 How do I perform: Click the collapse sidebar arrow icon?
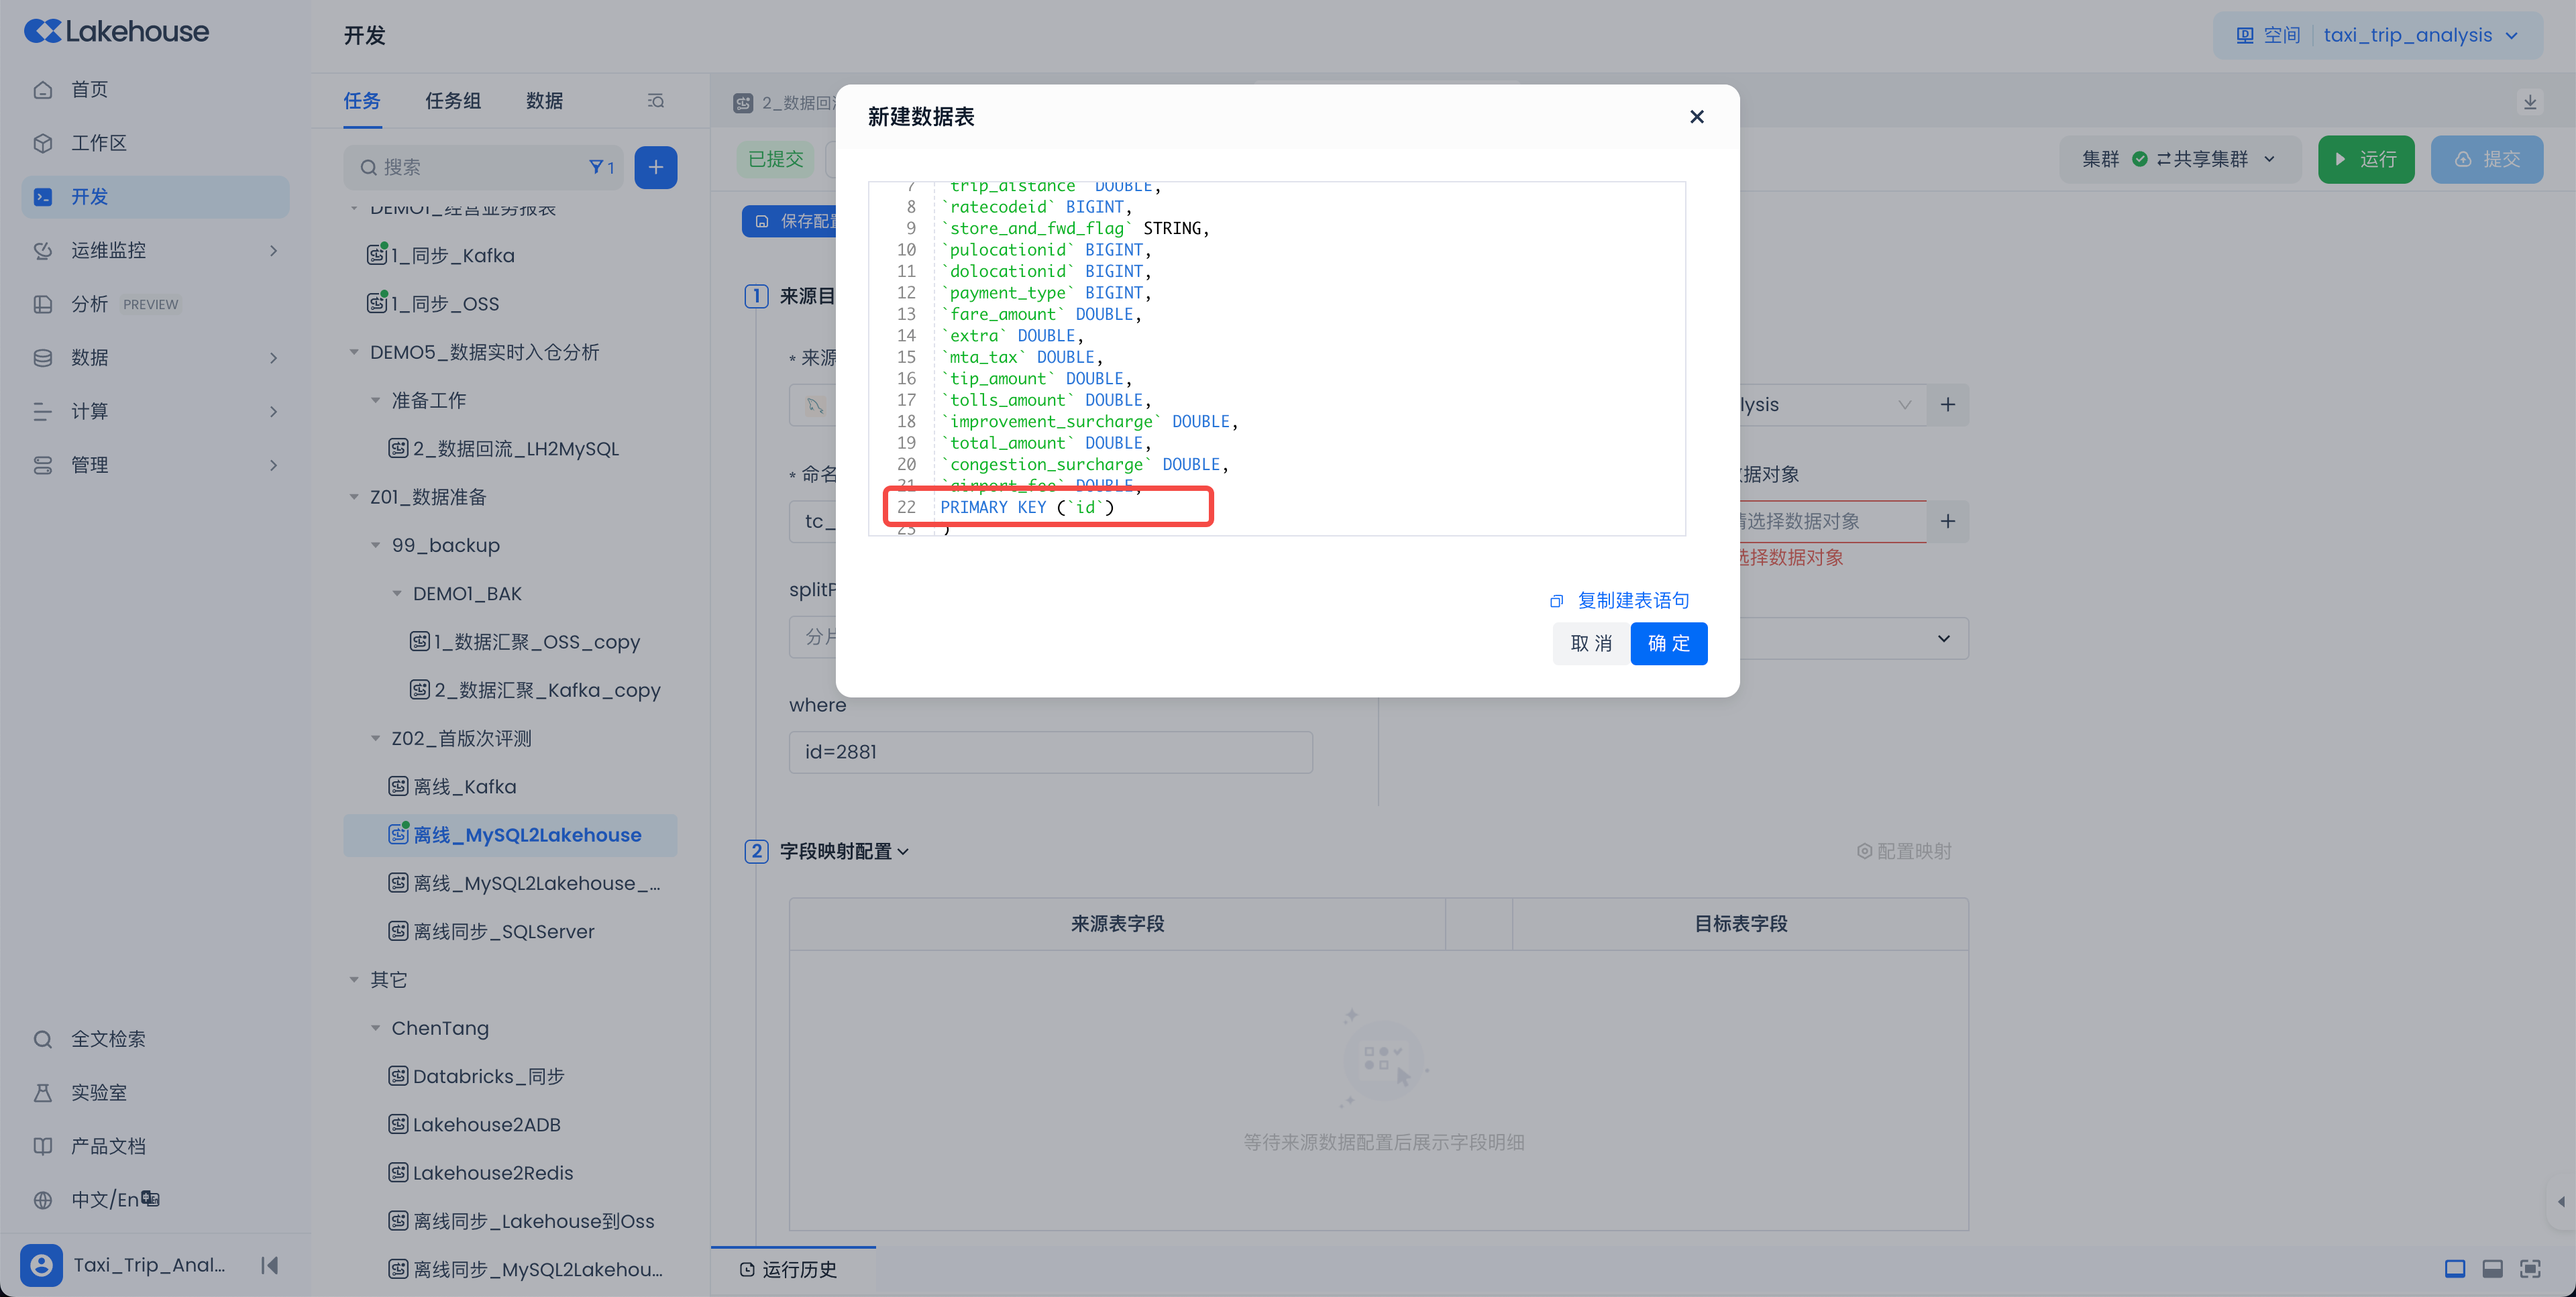[x=269, y=1265]
